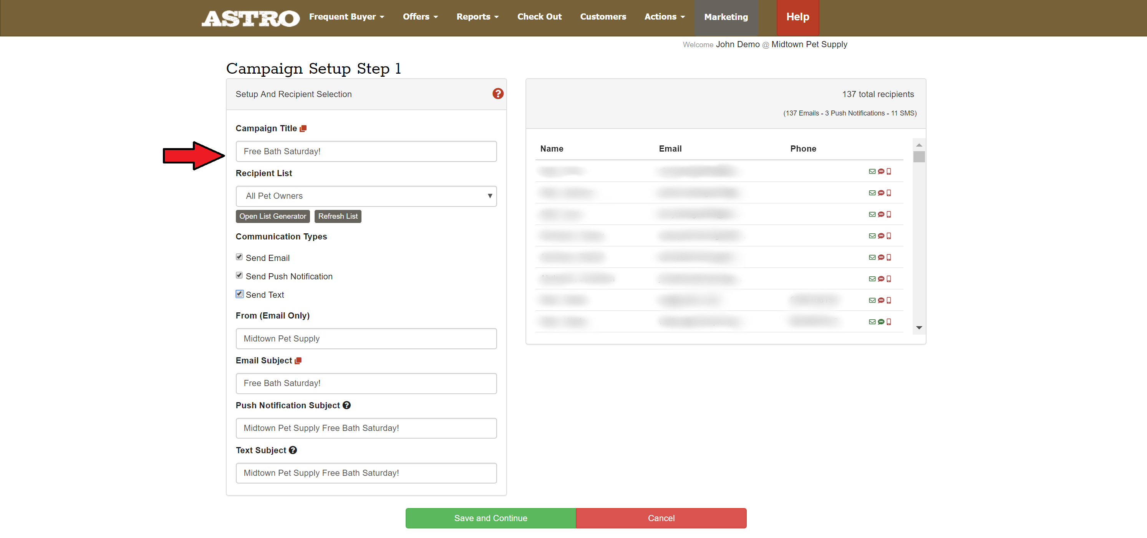Open the All Pet Owners recipient list dropdown
Image resolution: width=1147 pixels, height=538 pixels.
point(366,196)
